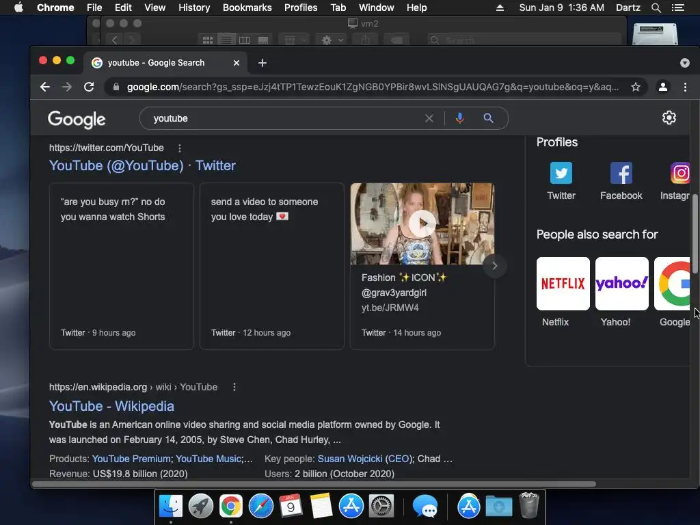Open the Trash in the Dock

click(x=529, y=505)
